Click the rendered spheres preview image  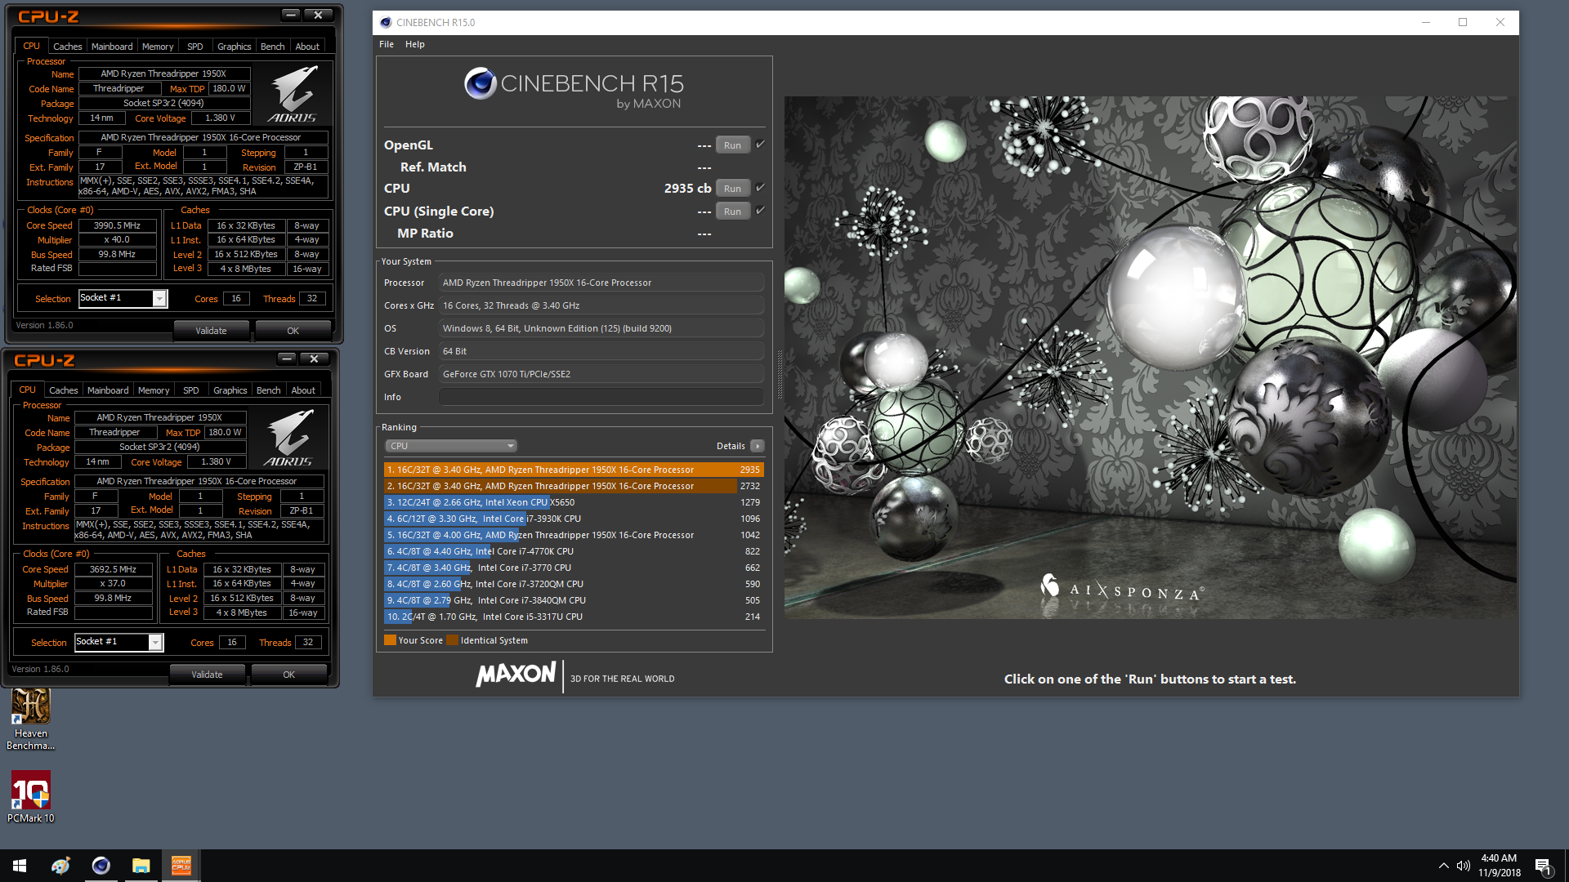(x=1151, y=357)
